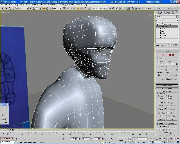Expand the Soft Selection rollout

tap(167, 85)
